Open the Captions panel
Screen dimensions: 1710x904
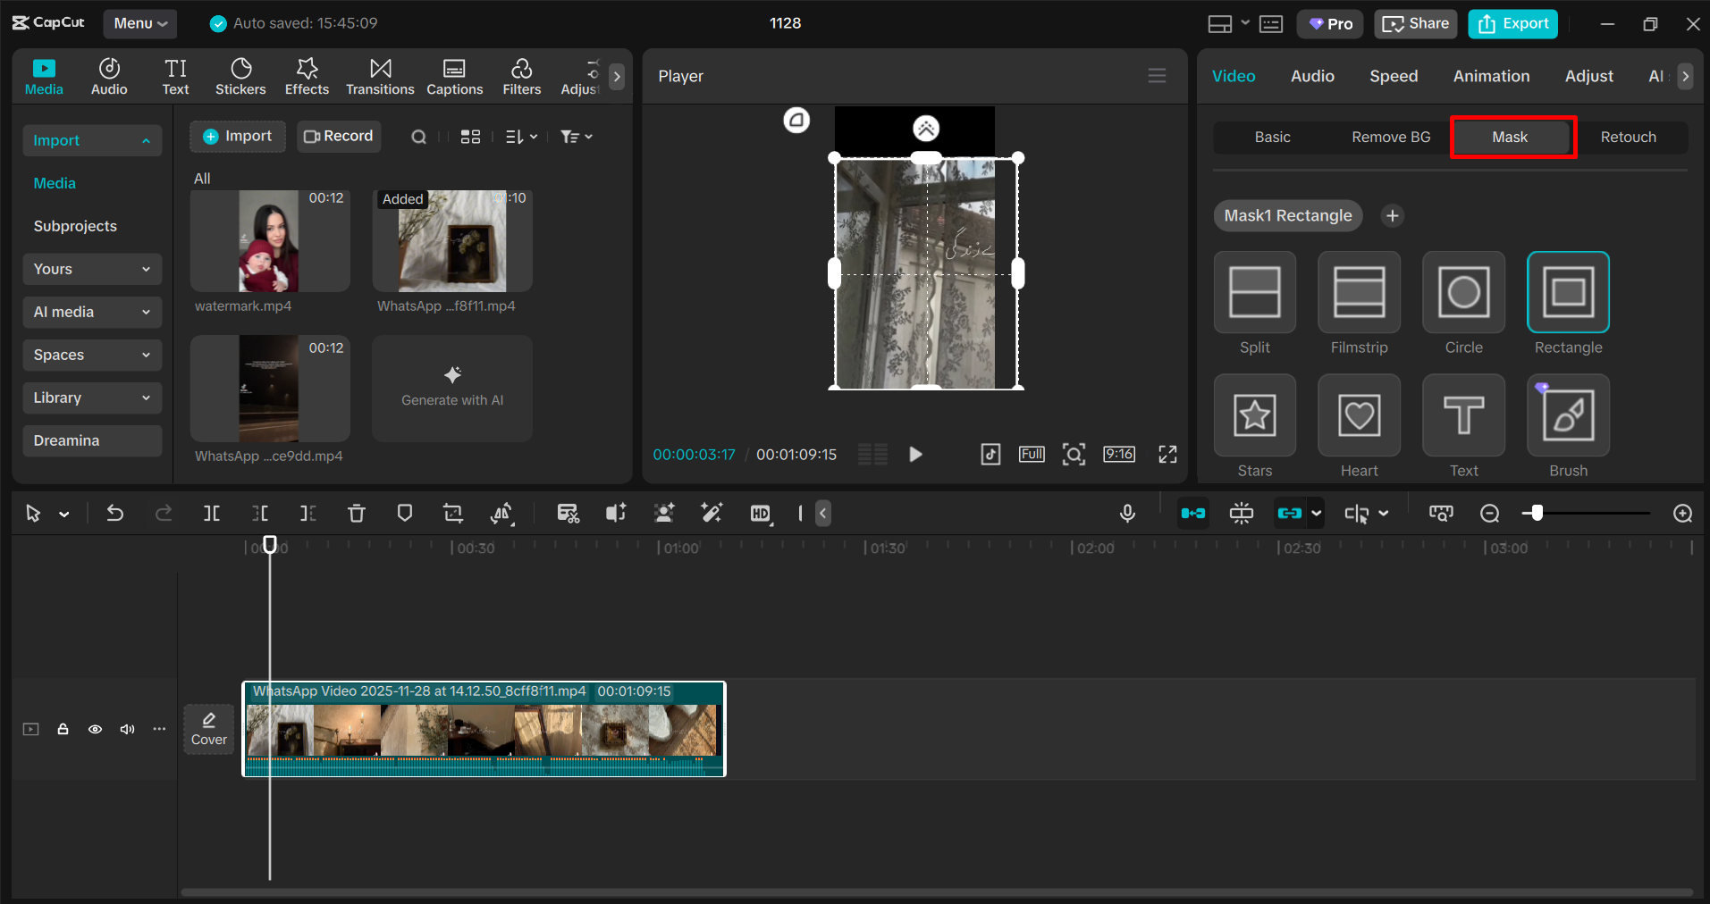(x=455, y=75)
